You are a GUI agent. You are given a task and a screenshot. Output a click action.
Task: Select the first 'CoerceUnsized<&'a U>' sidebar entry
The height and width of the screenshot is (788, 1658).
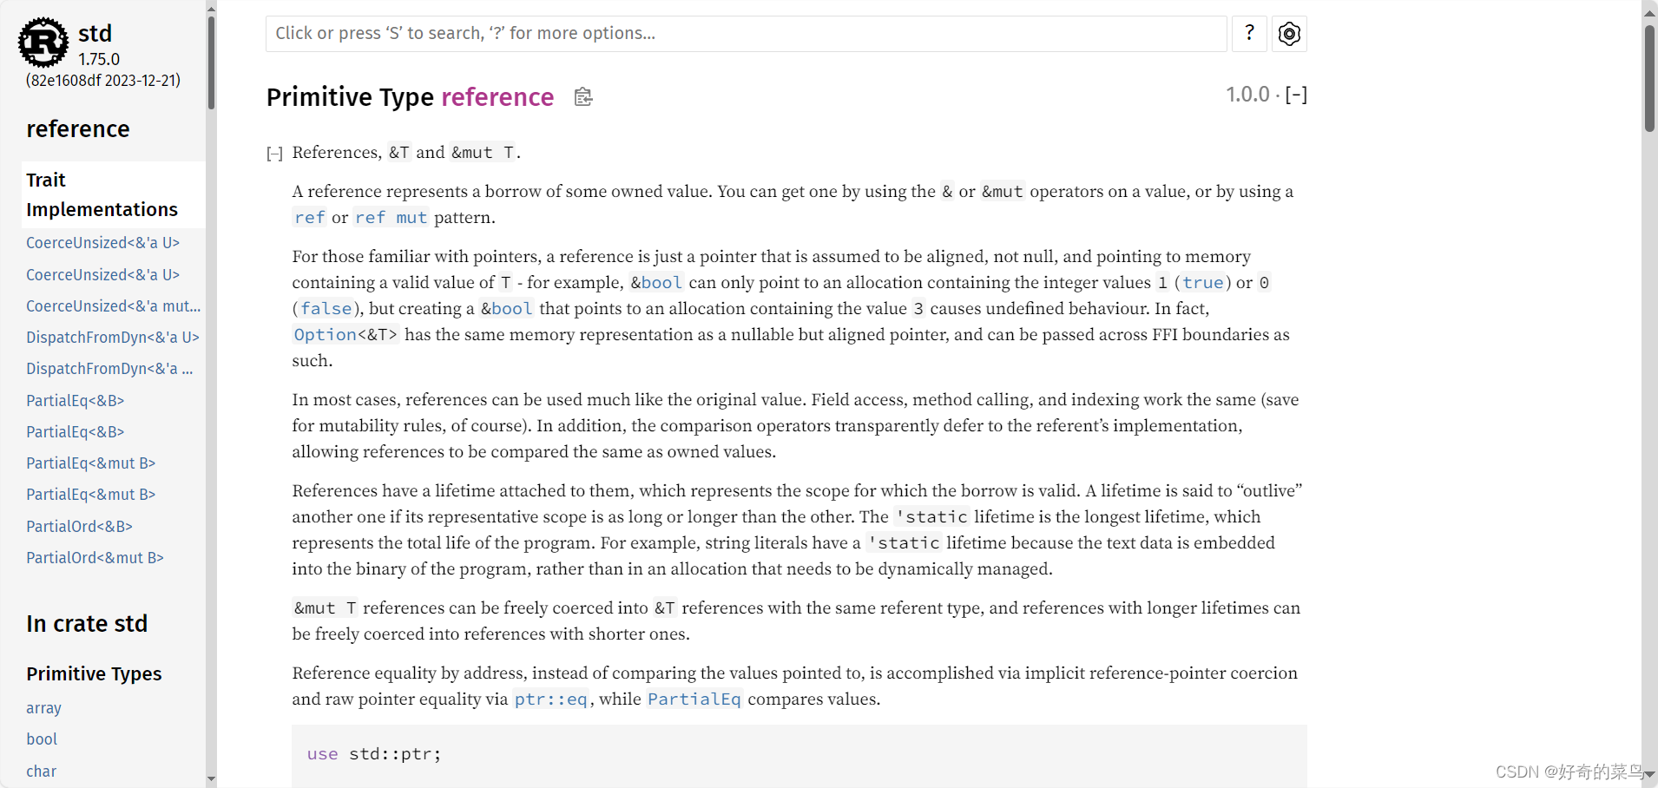[x=102, y=242]
